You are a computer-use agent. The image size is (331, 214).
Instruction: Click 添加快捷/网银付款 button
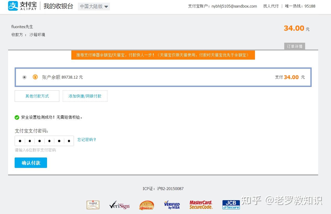85,96
